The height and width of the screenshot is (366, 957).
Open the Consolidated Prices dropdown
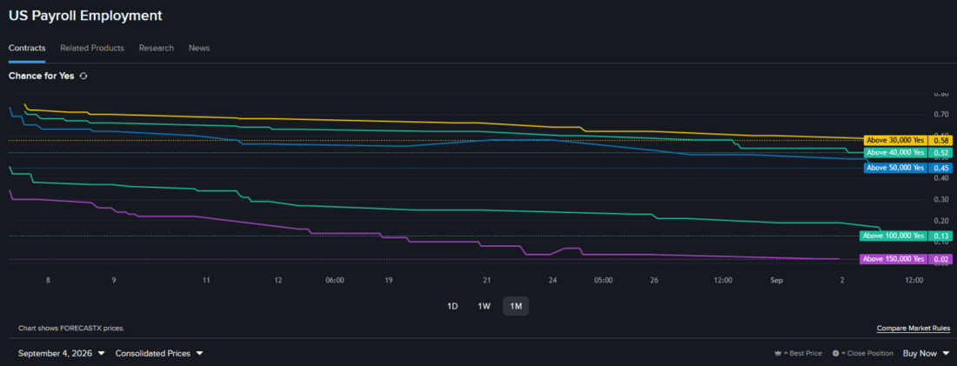point(159,353)
